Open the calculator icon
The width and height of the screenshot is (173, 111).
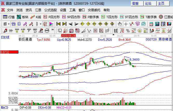coord(157,24)
